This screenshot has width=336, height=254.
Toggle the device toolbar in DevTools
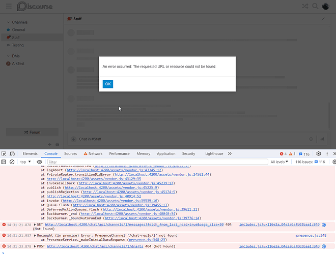tap(12, 154)
